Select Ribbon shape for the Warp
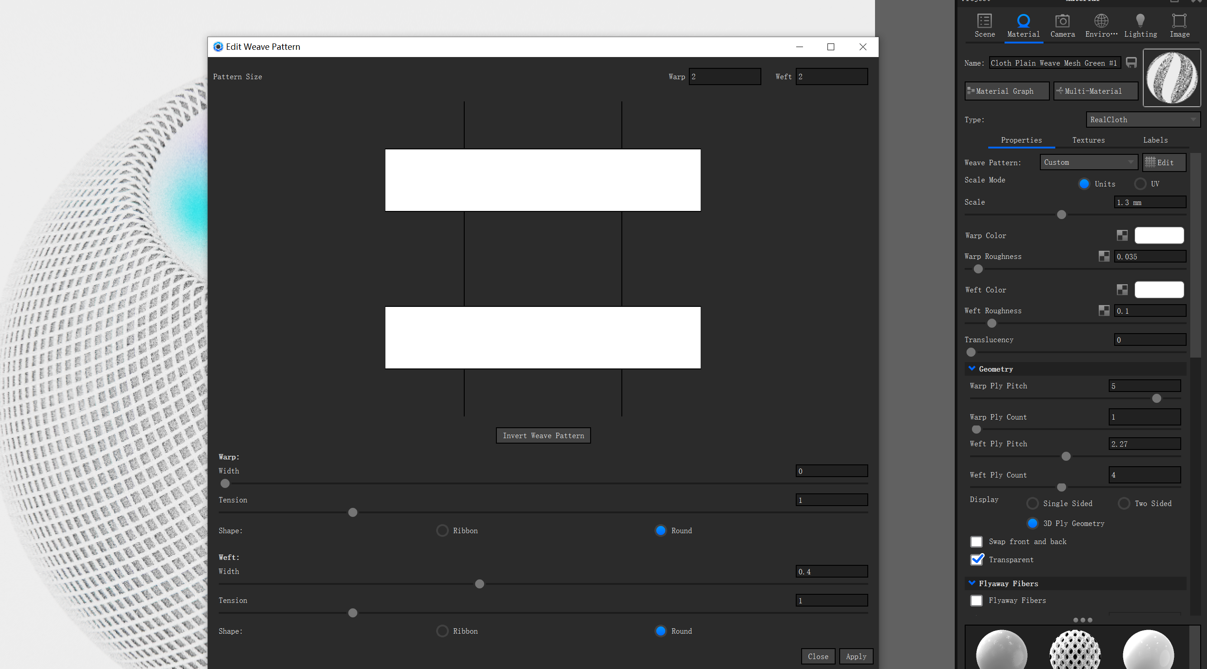Viewport: 1207px width, 669px height. [x=442, y=530]
